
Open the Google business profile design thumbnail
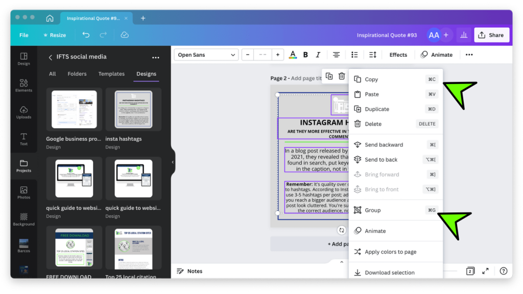(74, 109)
